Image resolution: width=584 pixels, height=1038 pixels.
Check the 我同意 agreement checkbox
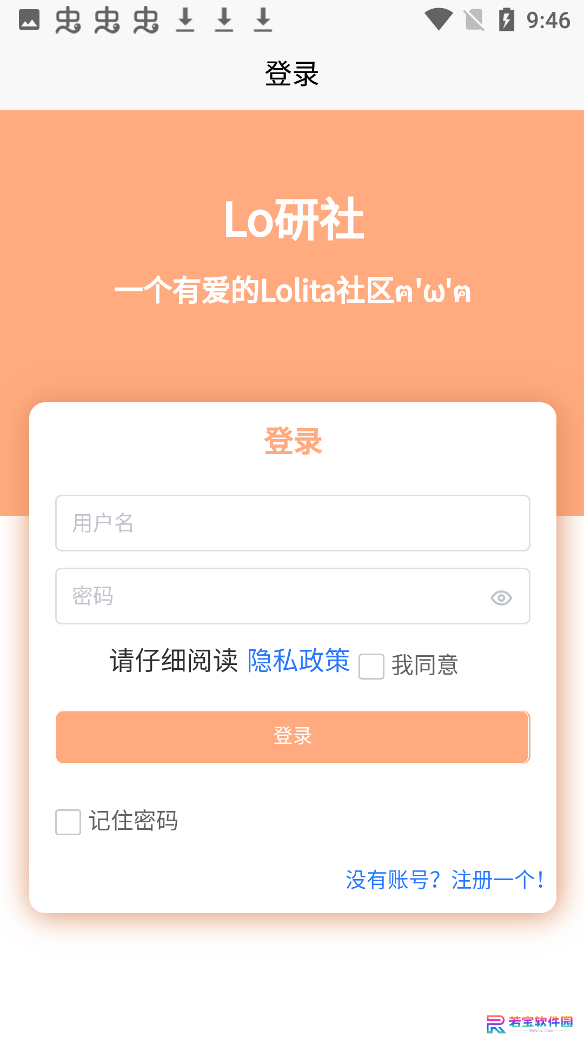click(371, 666)
